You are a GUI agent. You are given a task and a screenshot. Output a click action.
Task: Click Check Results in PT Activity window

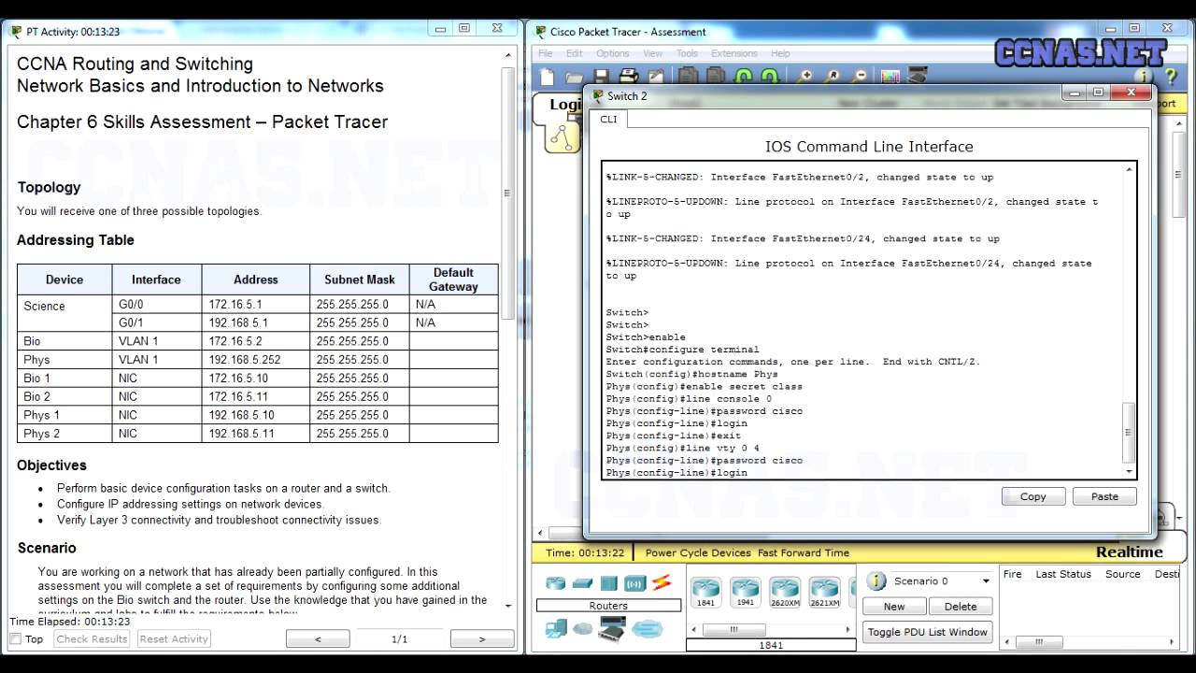click(92, 639)
